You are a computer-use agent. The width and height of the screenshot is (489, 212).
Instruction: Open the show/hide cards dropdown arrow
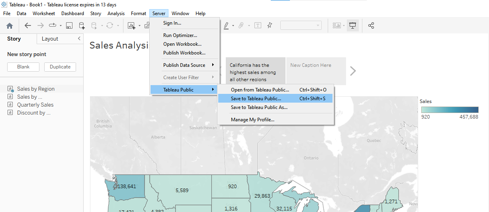344,26
